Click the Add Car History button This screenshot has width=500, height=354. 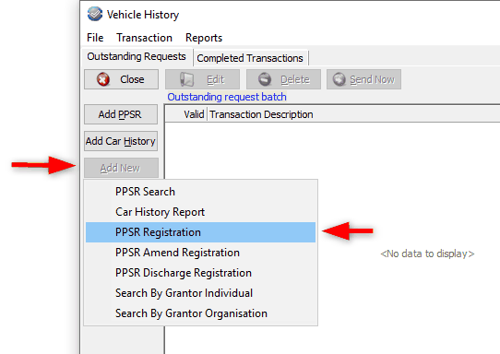[121, 141]
